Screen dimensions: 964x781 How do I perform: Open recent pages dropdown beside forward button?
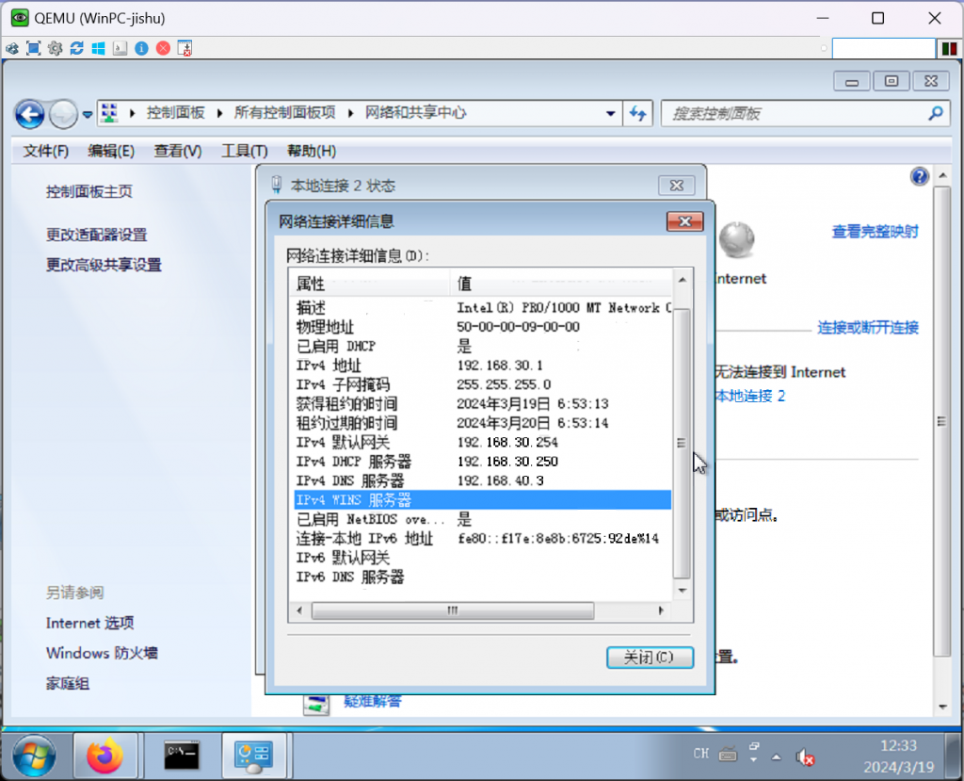click(x=88, y=114)
